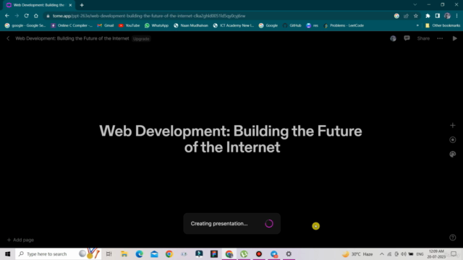The width and height of the screenshot is (463, 260).
Task: Open a new browser tab
Action: tap(82, 5)
